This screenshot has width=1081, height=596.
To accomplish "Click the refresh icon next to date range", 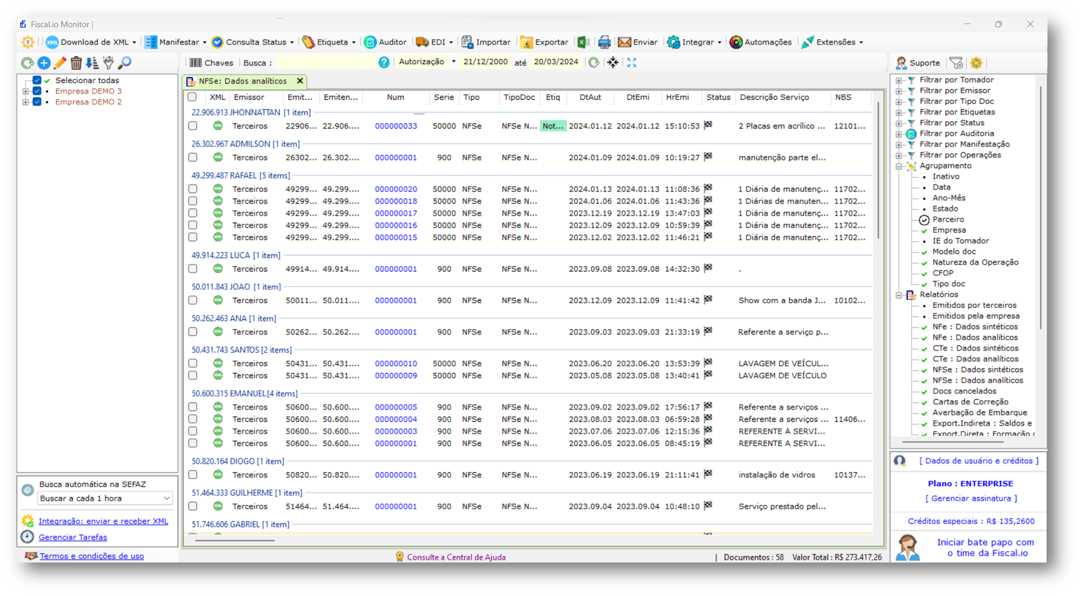I will point(594,62).
